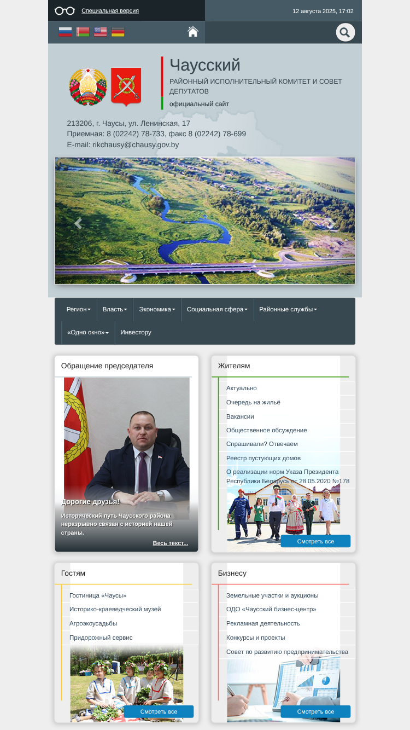Click the Гостям section heading
Image resolution: width=410 pixels, height=730 pixels.
[x=73, y=573]
